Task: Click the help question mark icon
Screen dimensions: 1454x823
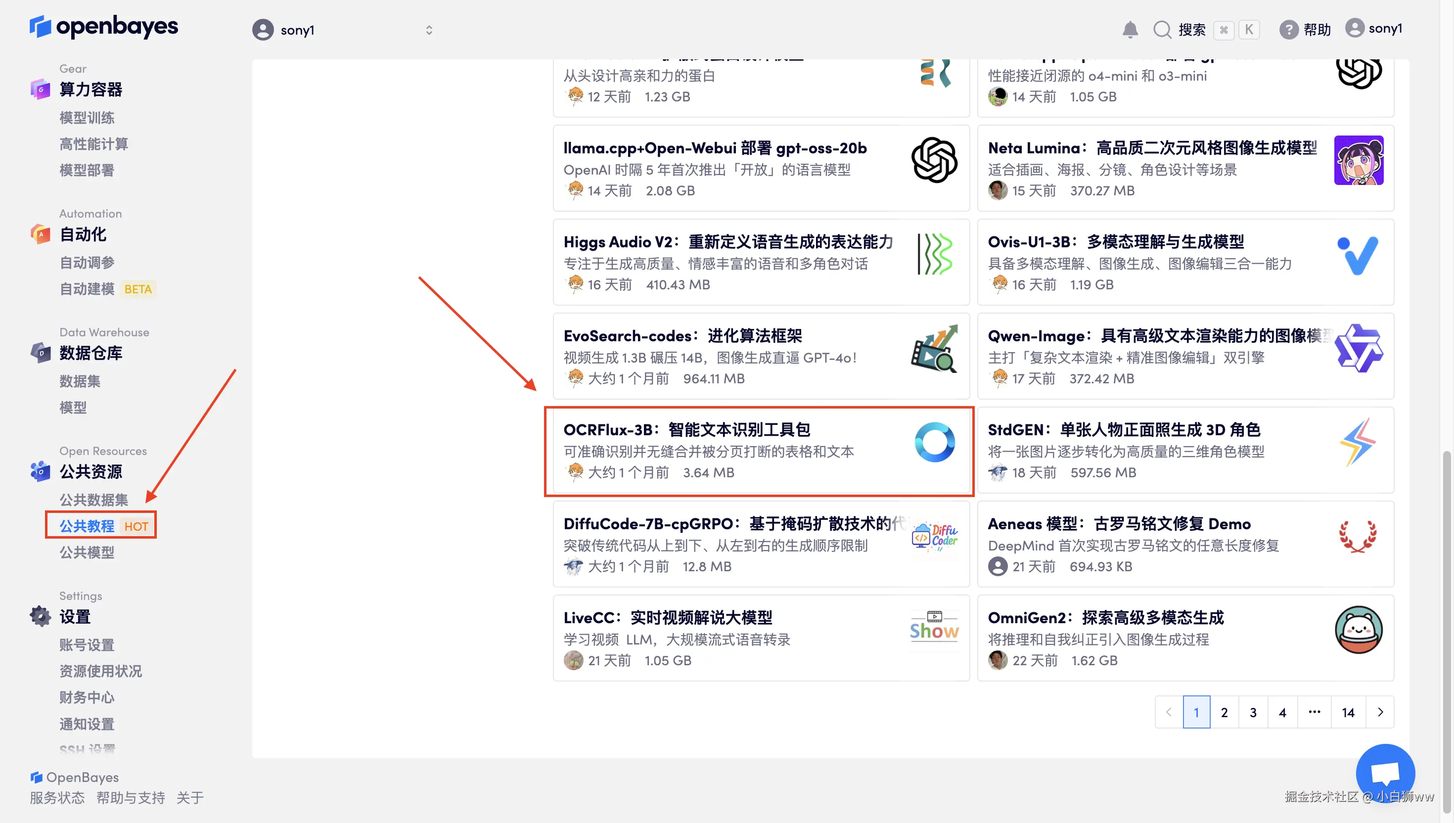Action: pos(1288,29)
